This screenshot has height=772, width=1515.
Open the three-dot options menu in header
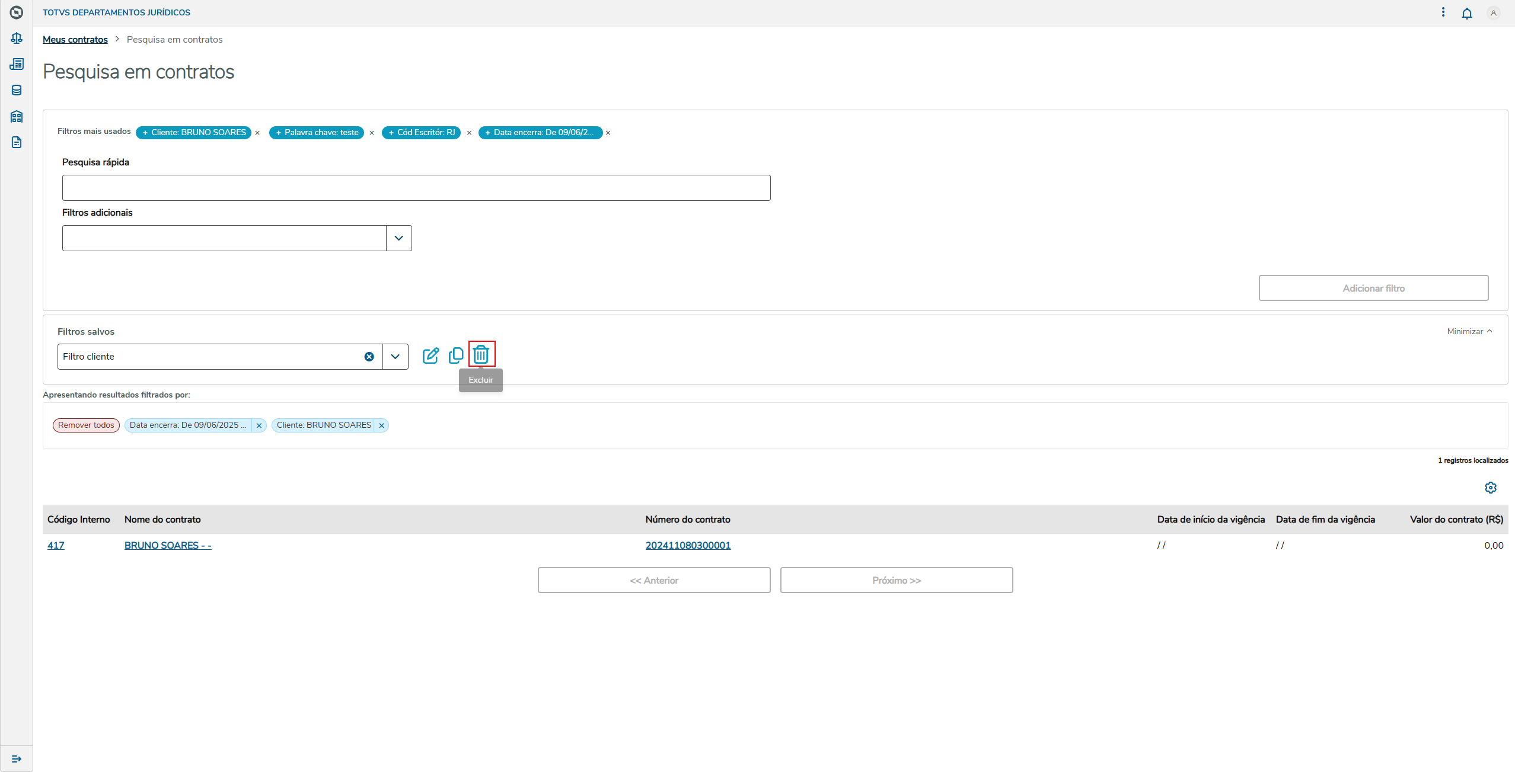click(x=1443, y=12)
